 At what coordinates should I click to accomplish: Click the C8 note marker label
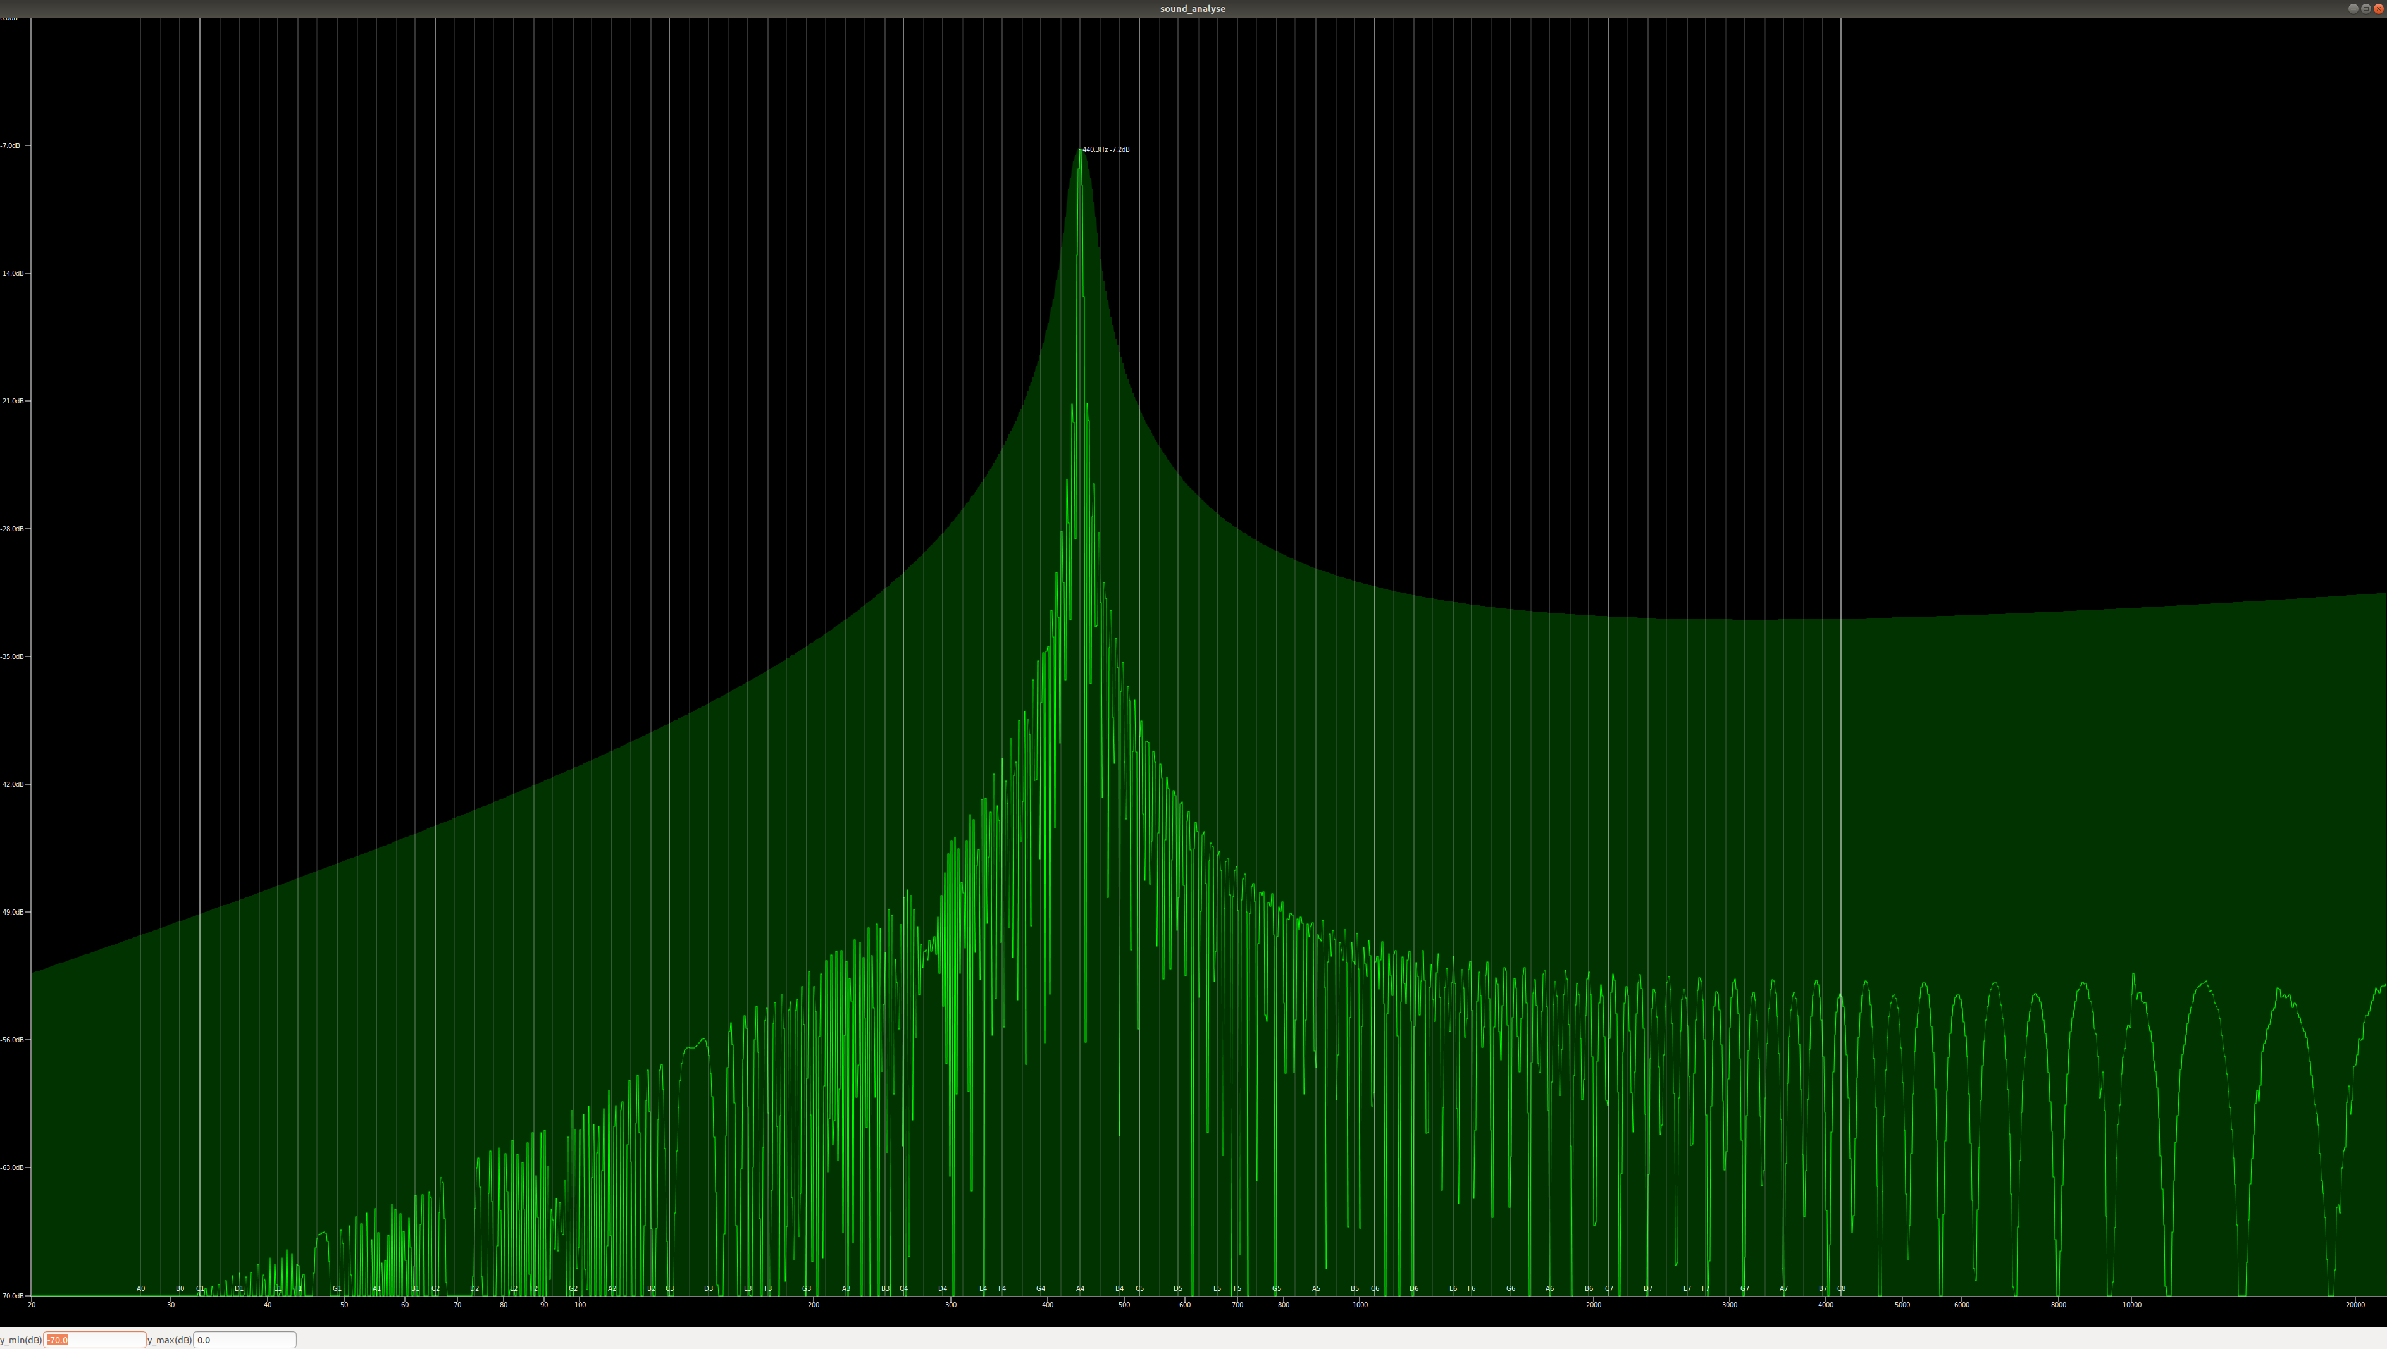1841,1289
